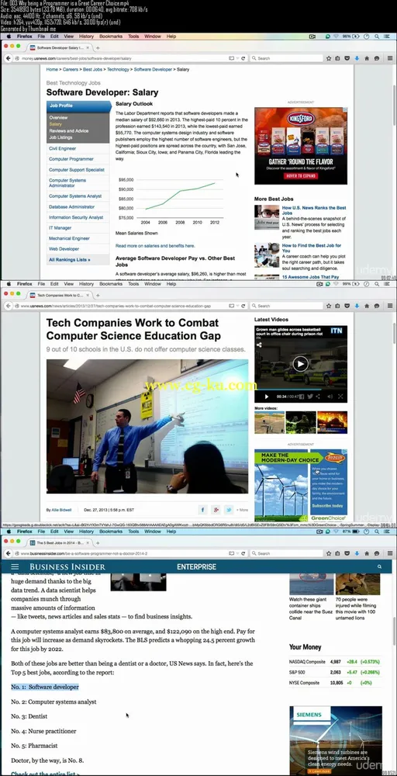Select 'Job Listings' in Job Profile menu
Viewport: 397px width, 776px height.
pyautogui.click(x=60, y=137)
